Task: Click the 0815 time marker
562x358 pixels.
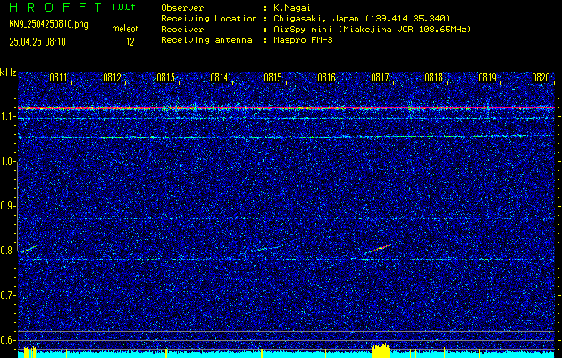Action: click(x=273, y=78)
